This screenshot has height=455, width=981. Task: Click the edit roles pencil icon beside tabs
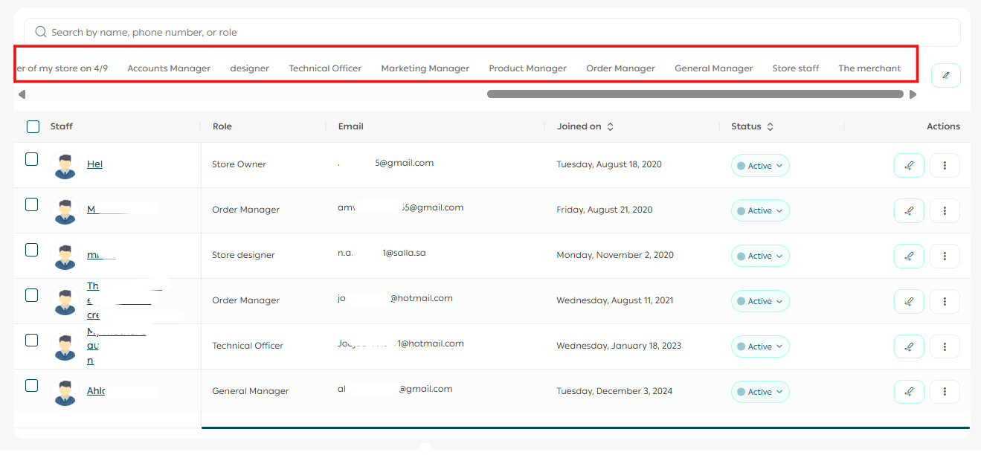point(945,75)
